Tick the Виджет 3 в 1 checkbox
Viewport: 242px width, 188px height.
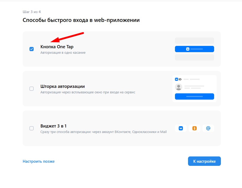pos(32,128)
